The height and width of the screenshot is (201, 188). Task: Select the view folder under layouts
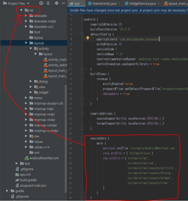40,87
